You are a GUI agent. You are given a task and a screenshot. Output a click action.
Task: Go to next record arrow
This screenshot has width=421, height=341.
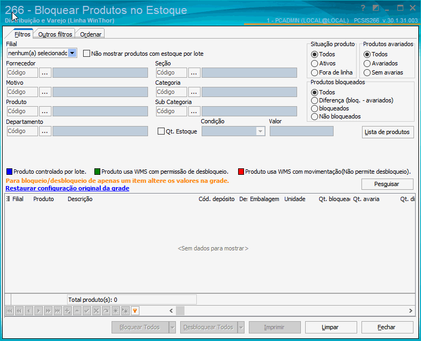(x=39, y=311)
